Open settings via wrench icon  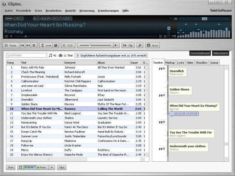coord(140,45)
